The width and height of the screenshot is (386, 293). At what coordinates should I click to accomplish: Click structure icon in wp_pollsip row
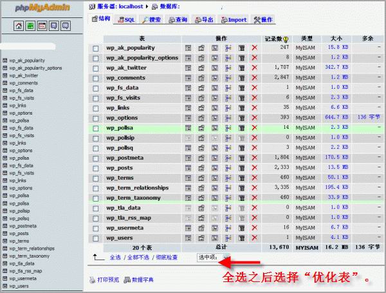[x=201, y=138]
